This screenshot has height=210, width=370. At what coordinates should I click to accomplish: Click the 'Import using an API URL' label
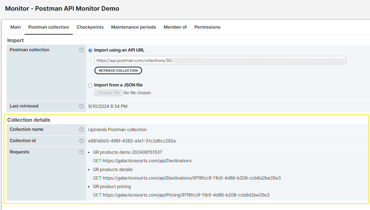point(119,50)
